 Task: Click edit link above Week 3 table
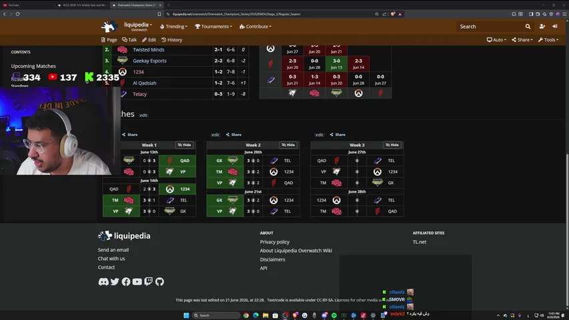coord(320,135)
